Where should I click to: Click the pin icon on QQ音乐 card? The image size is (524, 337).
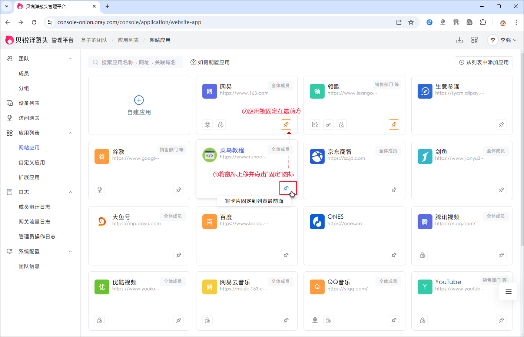[394, 320]
